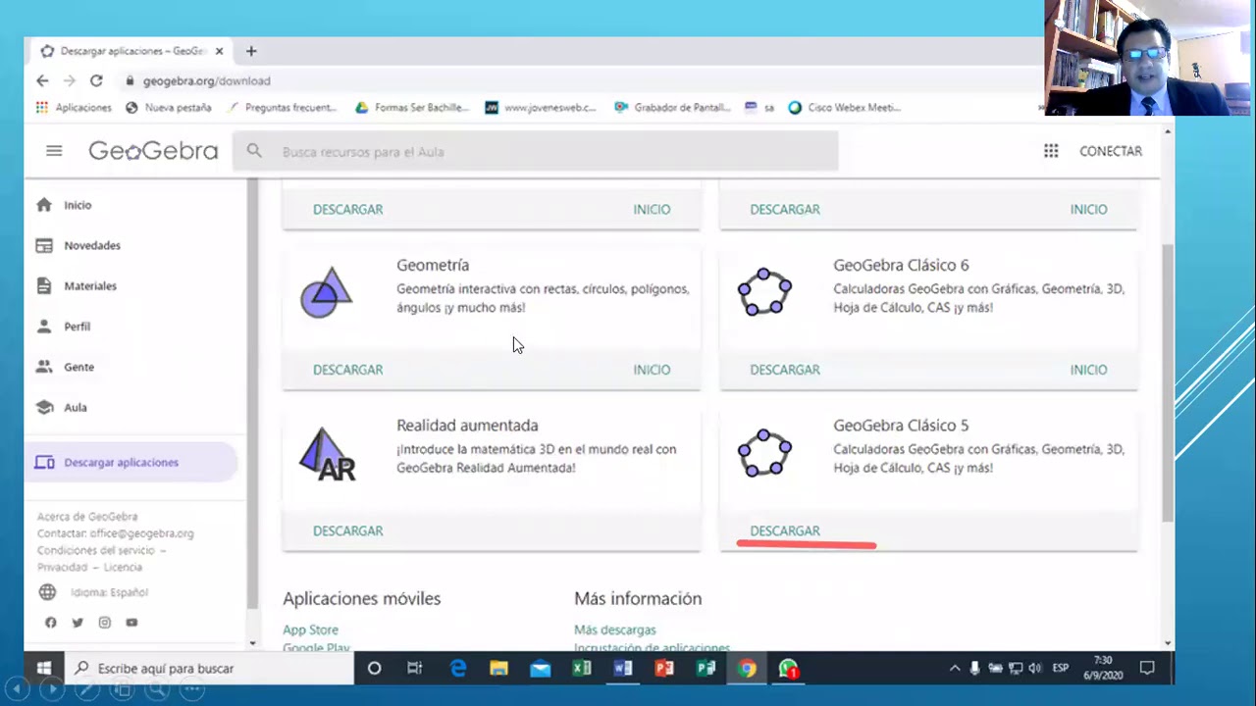The width and height of the screenshot is (1256, 706).
Task: Open GeoGebra's YouTube icon
Action: click(131, 623)
